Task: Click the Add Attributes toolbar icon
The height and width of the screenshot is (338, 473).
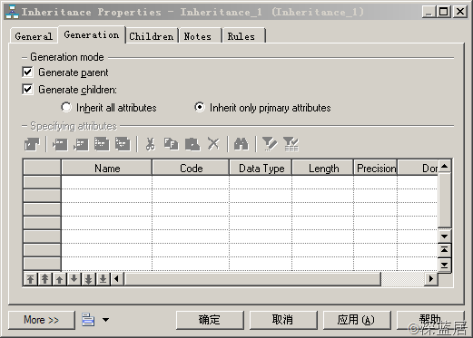Action: point(102,144)
